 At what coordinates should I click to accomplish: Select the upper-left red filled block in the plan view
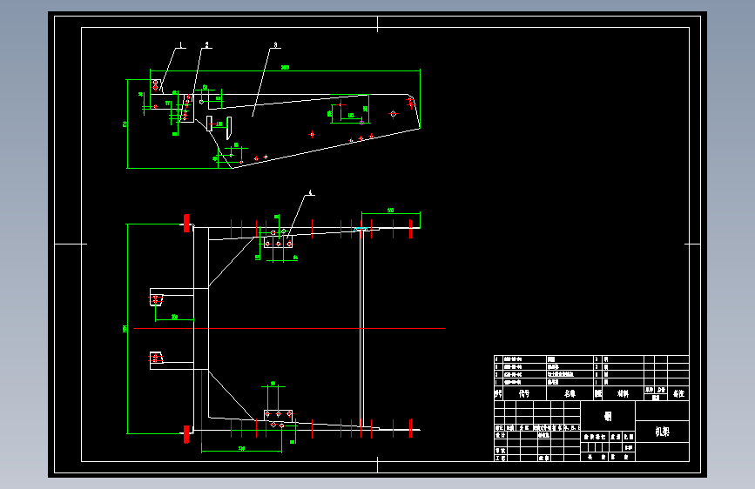pyautogui.click(x=186, y=224)
